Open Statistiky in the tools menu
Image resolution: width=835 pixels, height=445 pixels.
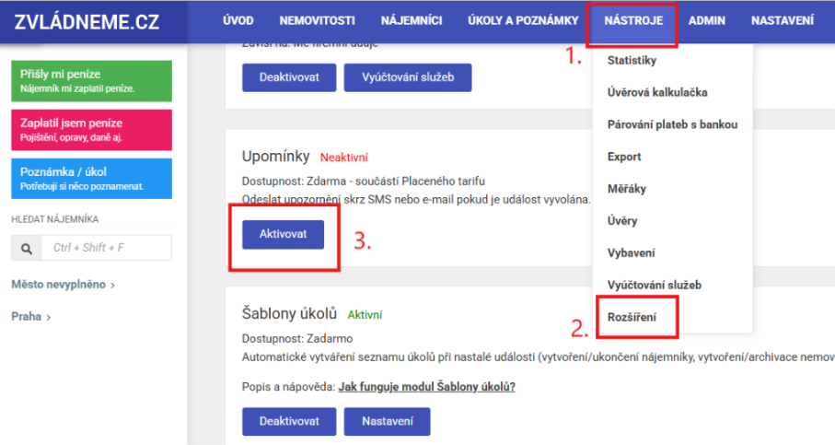click(x=632, y=60)
